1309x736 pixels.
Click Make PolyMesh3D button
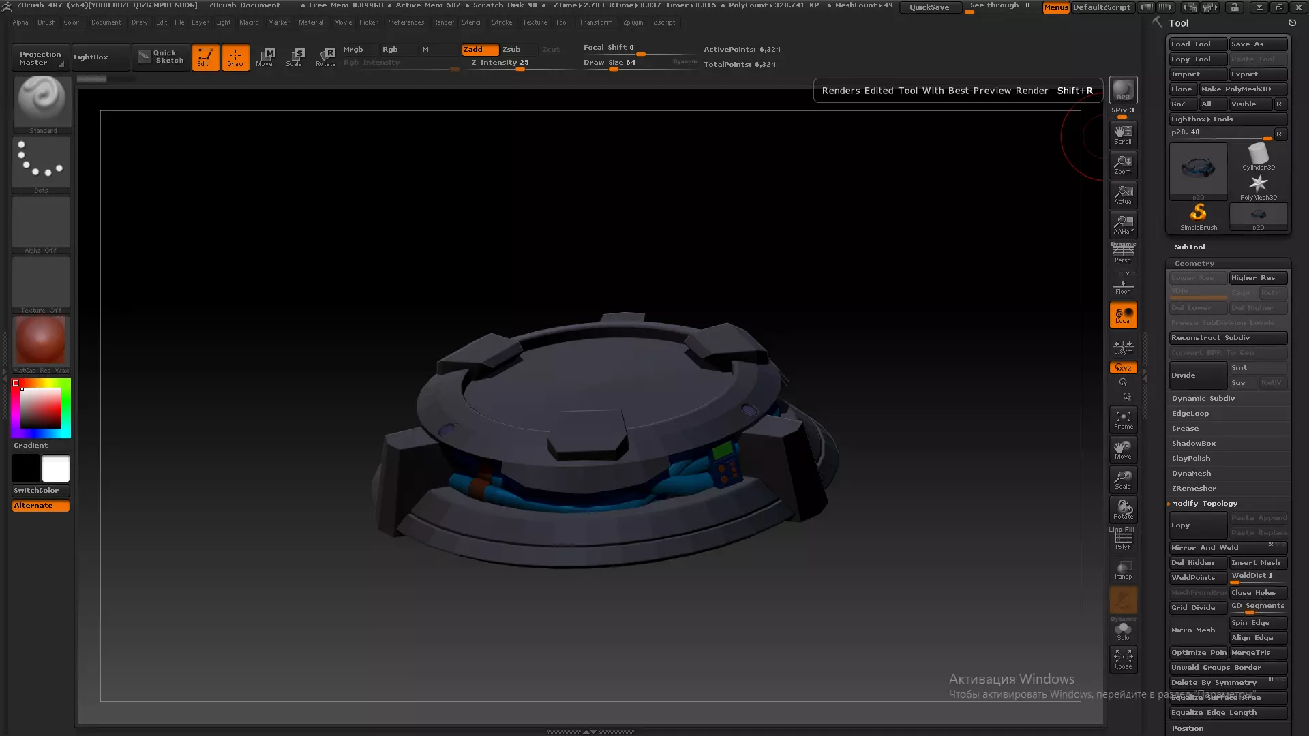(x=1243, y=89)
